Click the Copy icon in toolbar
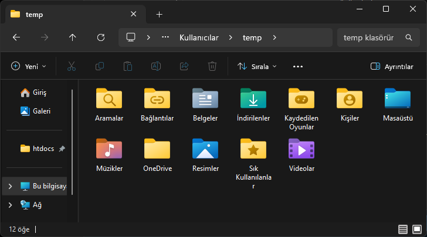The image size is (427, 237). [x=100, y=66]
